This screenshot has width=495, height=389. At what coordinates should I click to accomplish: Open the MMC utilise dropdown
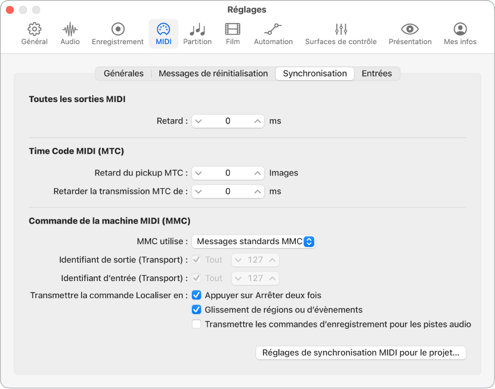(x=254, y=241)
